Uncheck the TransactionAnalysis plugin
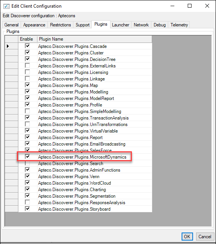The height and width of the screenshot is (244, 216). point(28,118)
